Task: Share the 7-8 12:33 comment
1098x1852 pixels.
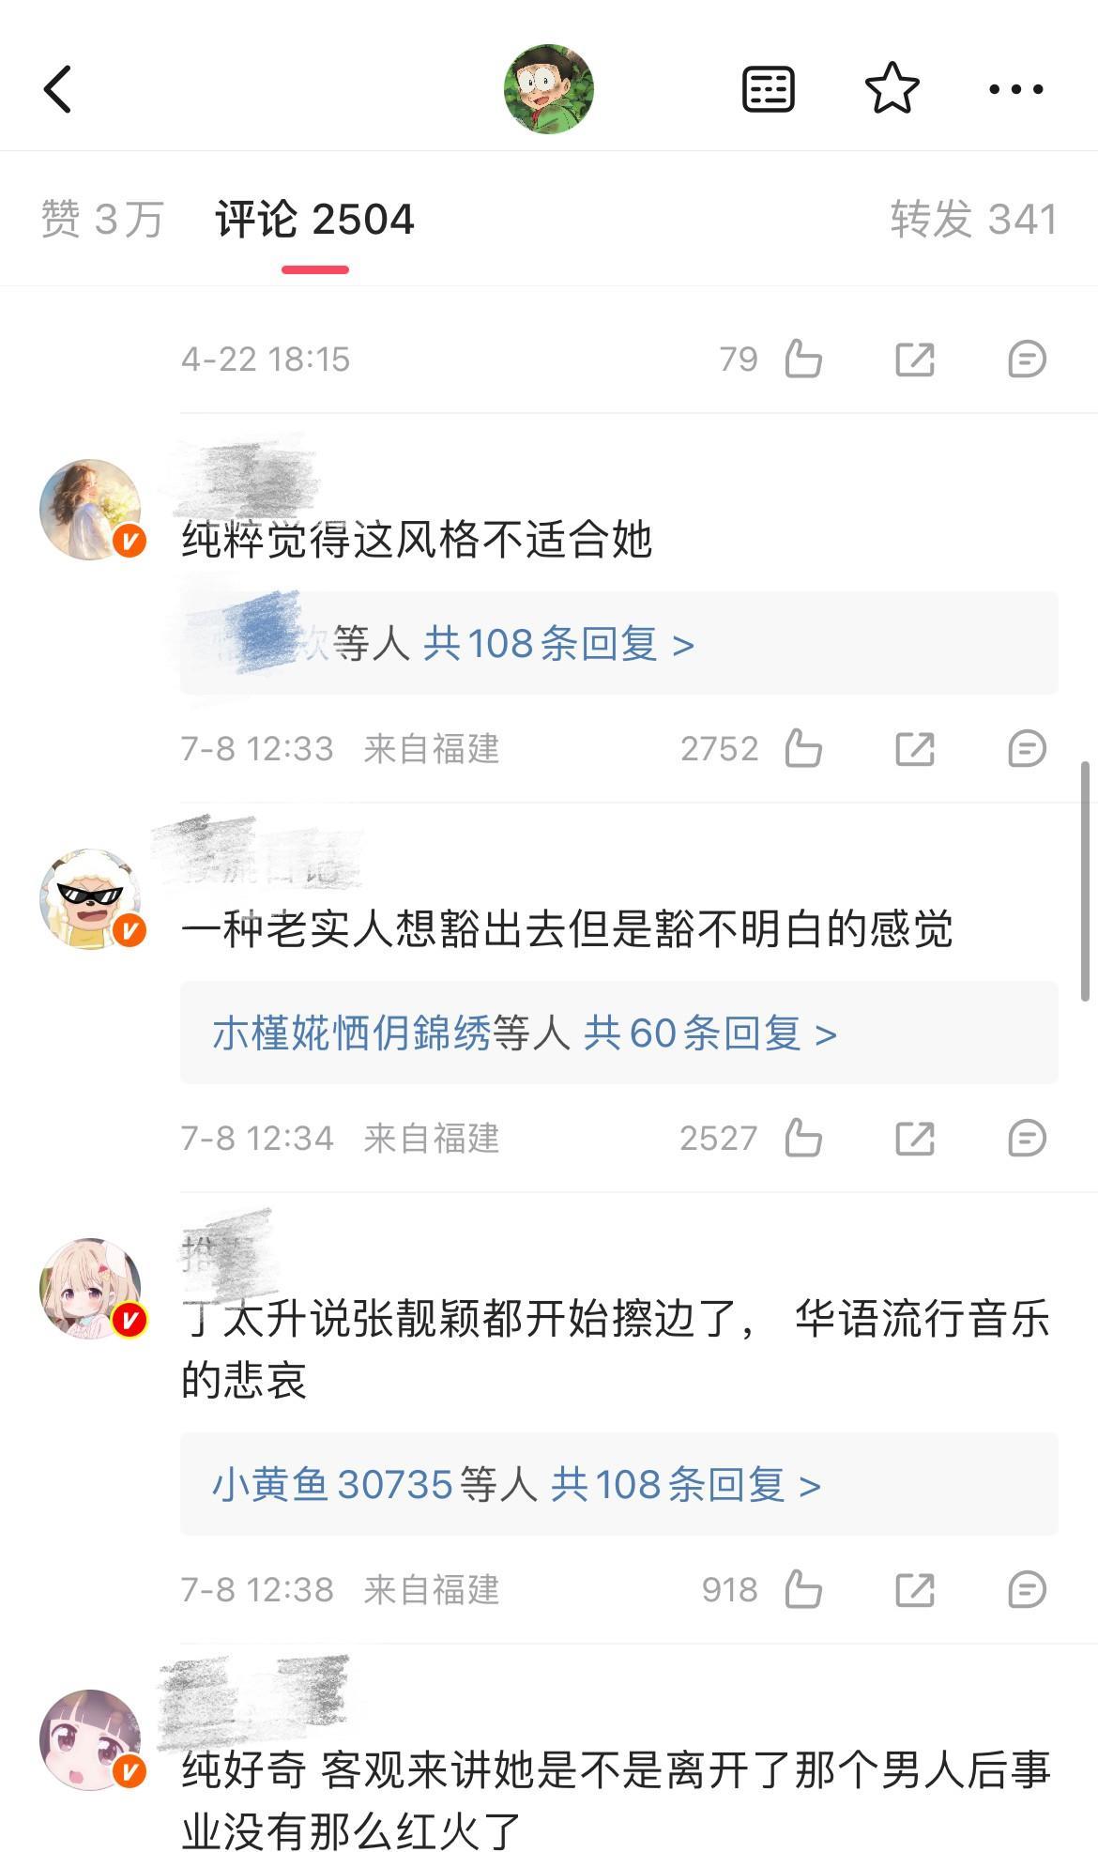Action: [915, 749]
